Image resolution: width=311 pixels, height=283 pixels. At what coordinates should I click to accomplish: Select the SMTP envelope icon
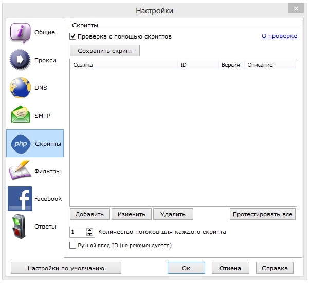tap(21, 115)
